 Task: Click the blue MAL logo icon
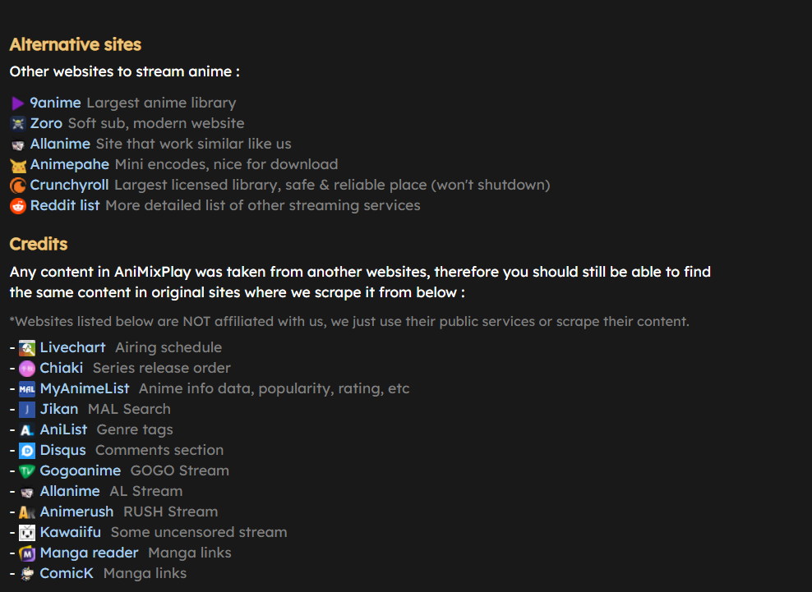(x=27, y=389)
